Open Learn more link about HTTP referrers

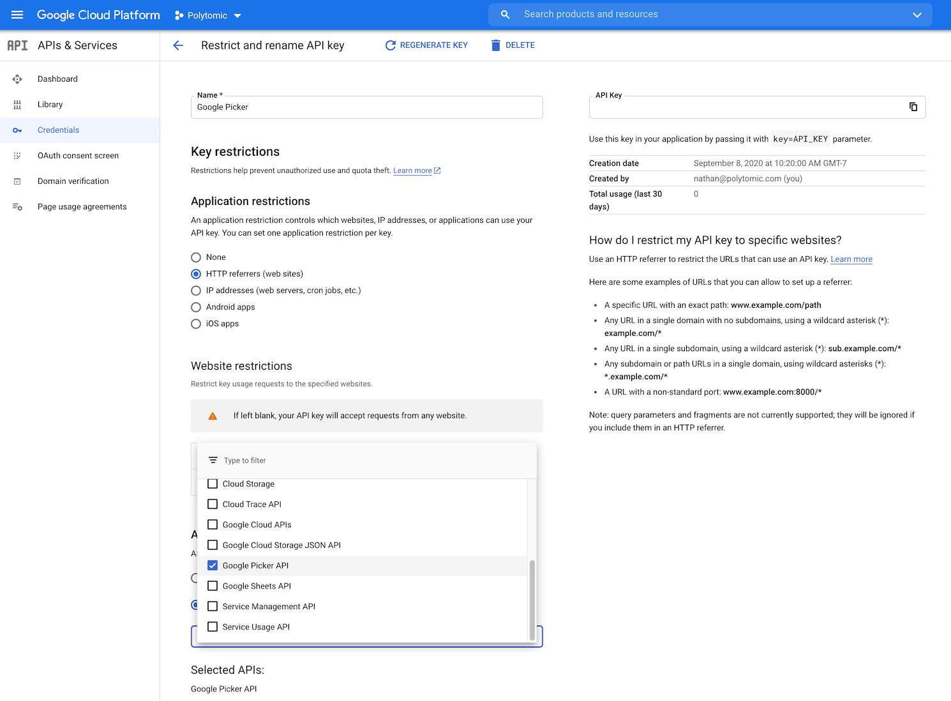point(851,259)
